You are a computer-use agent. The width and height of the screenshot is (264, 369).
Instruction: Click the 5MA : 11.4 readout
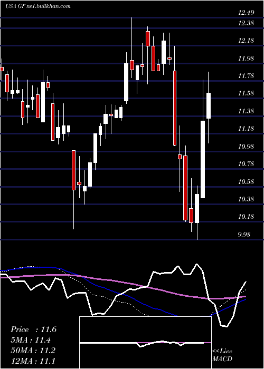(31, 340)
